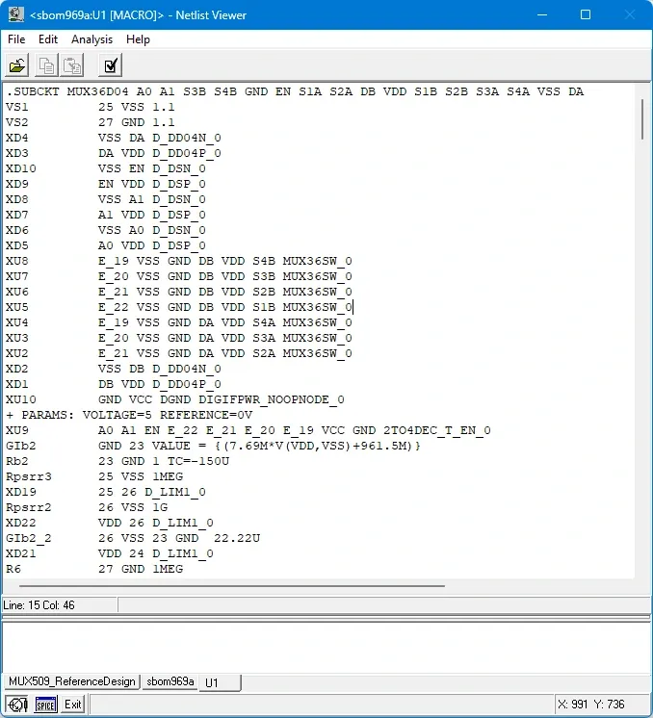Viewport: 653px width, 718px height.
Task: Click the XU3 line with S3A
Action: 179,338
